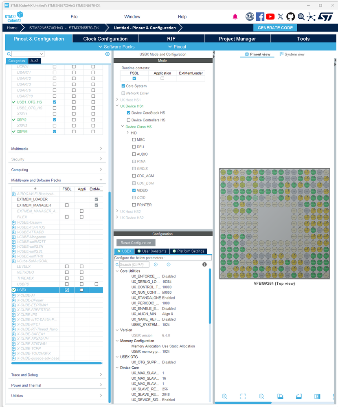Click the split view icon below pinout
The width and height of the screenshot is (338, 407).
pos(317,396)
